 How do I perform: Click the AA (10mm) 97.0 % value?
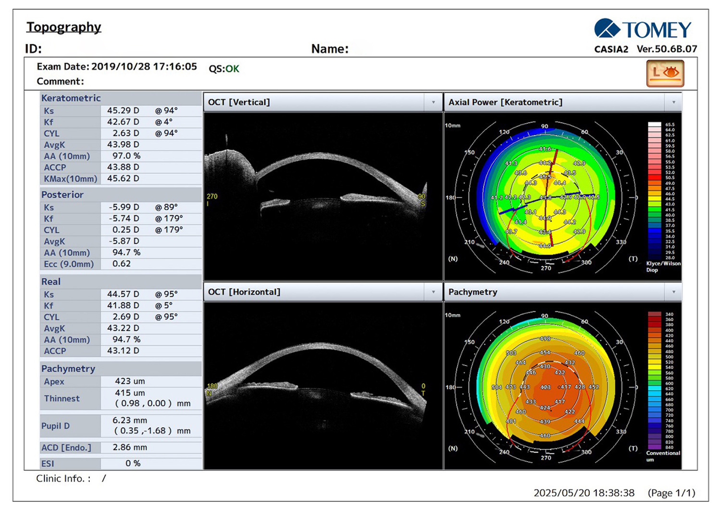[126, 156]
